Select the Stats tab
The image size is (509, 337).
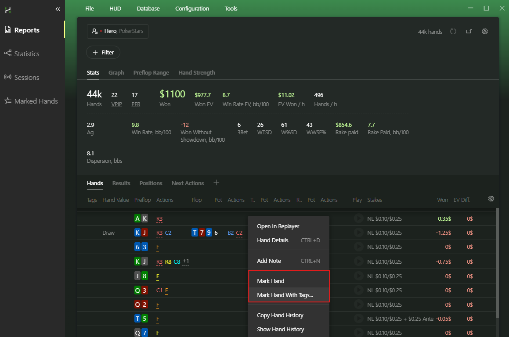pyautogui.click(x=93, y=73)
